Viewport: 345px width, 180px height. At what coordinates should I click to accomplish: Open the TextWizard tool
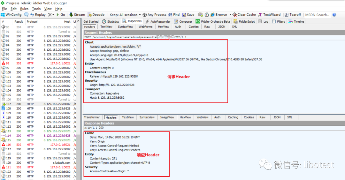coord(269,15)
